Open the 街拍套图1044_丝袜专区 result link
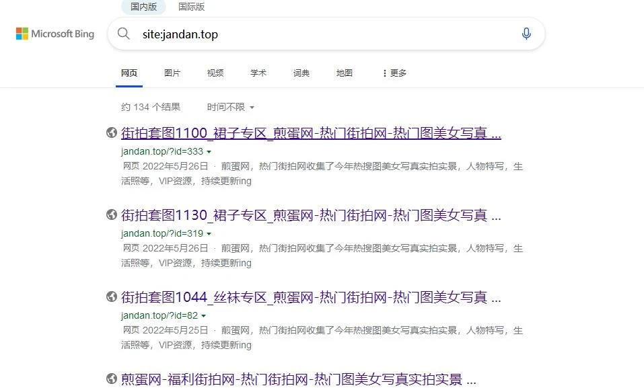 311,297
